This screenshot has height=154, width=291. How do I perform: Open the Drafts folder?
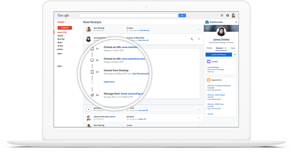(60, 43)
